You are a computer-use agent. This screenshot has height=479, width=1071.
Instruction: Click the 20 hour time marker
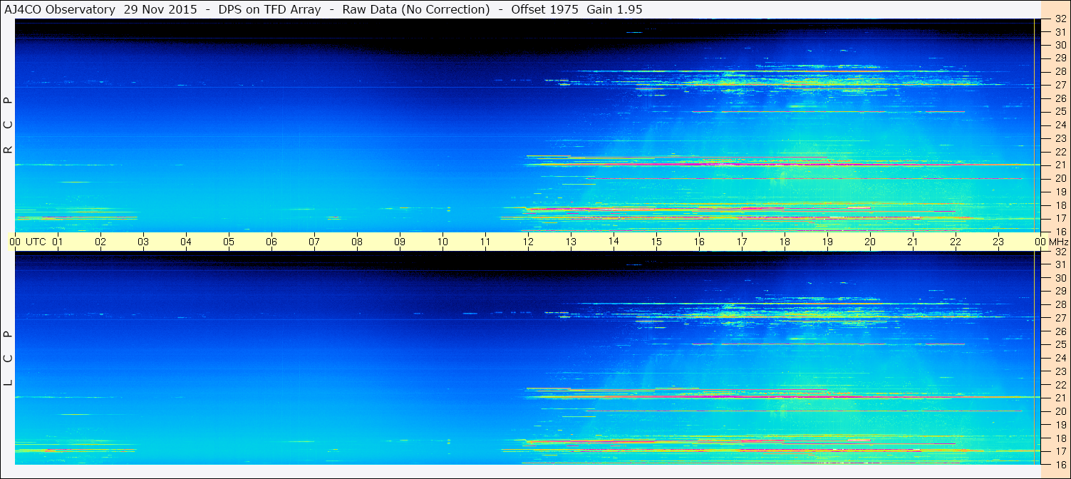pyautogui.click(x=870, y=242)
